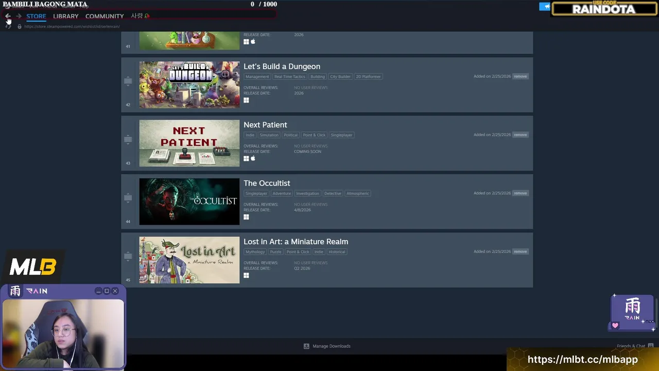
Task: Select the City Builder tag
Action: 340,77
